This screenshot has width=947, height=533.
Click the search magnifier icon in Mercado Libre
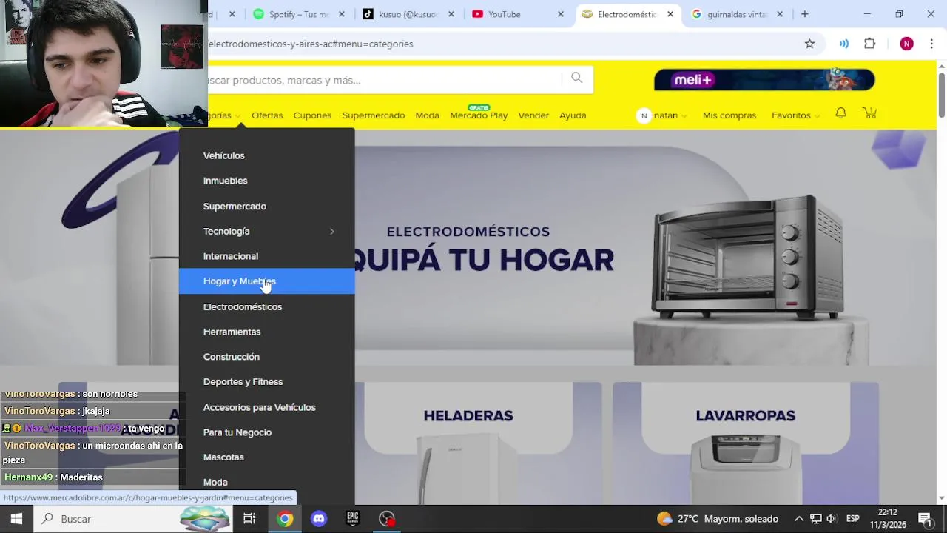pos(576,78)
